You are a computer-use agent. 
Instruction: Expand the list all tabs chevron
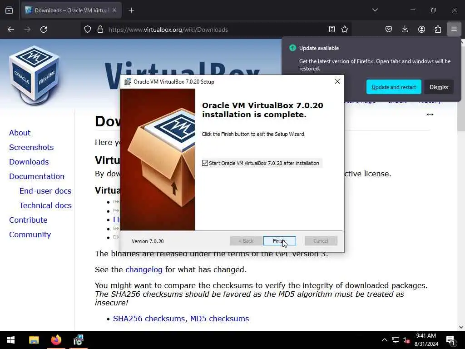375,10
